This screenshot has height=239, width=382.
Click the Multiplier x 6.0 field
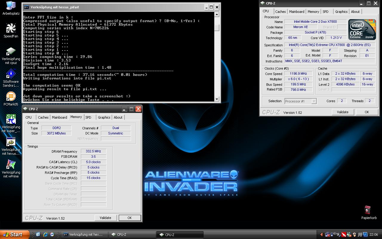pyautogui.click(x=298, y=79)
